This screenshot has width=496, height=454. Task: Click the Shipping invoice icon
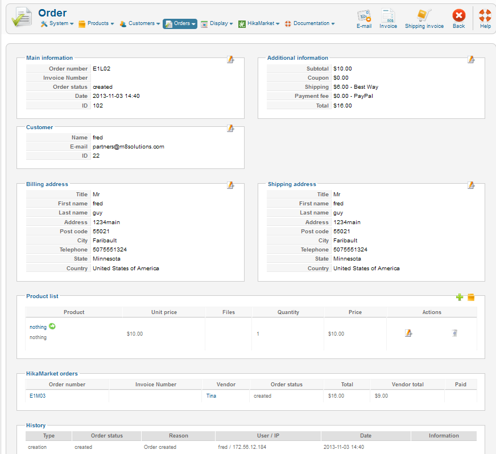coord(424,19)
